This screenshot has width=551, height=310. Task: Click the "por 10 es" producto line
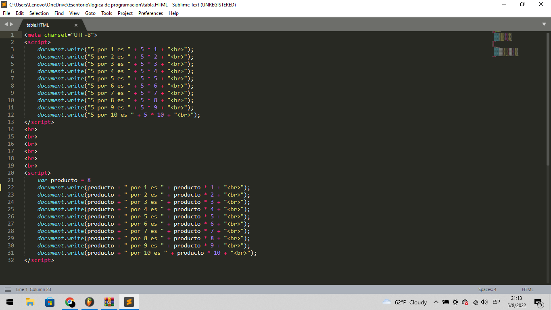click(147, 253)
